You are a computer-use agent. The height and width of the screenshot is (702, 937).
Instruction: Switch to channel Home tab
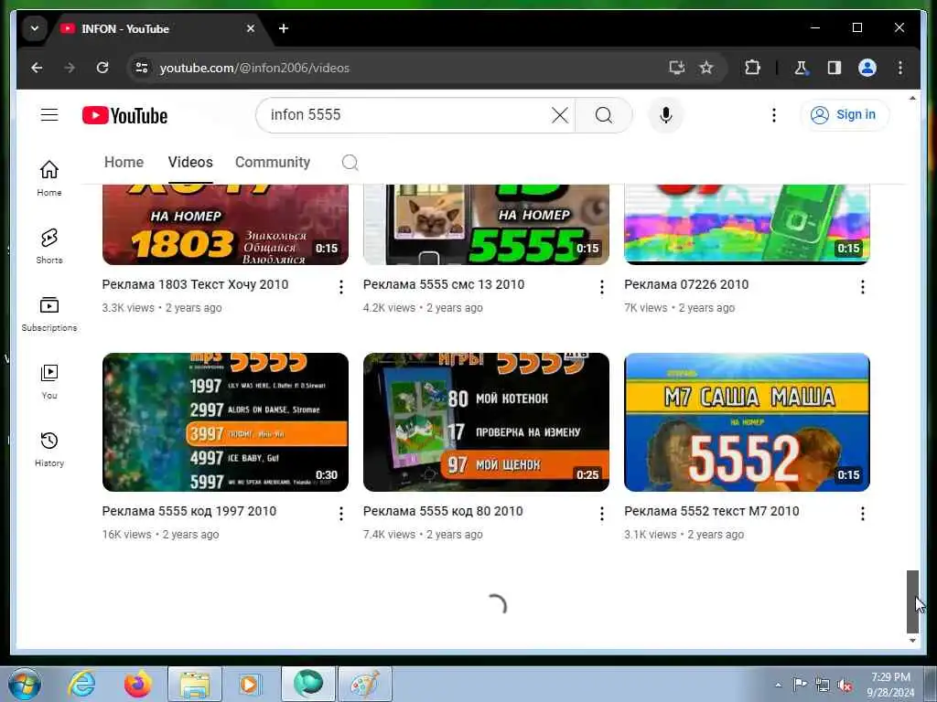click(x=124, y=163)
